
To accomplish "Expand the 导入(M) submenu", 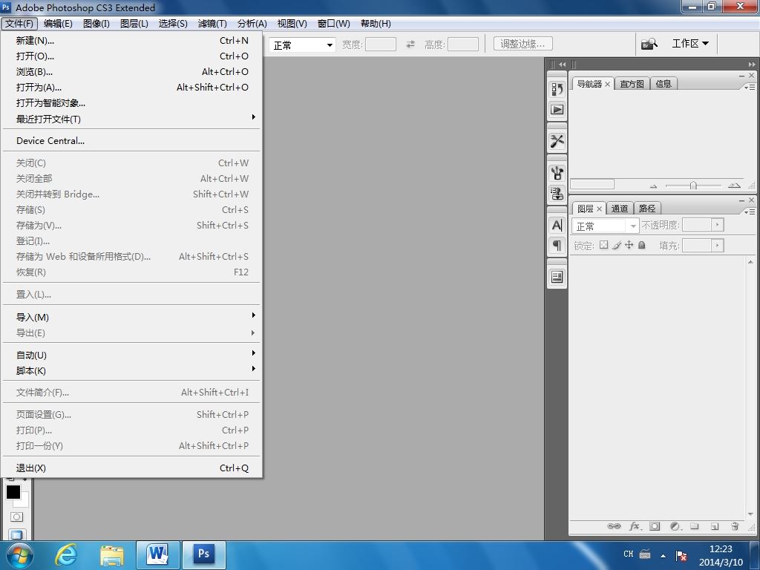I will coord(131,317).
